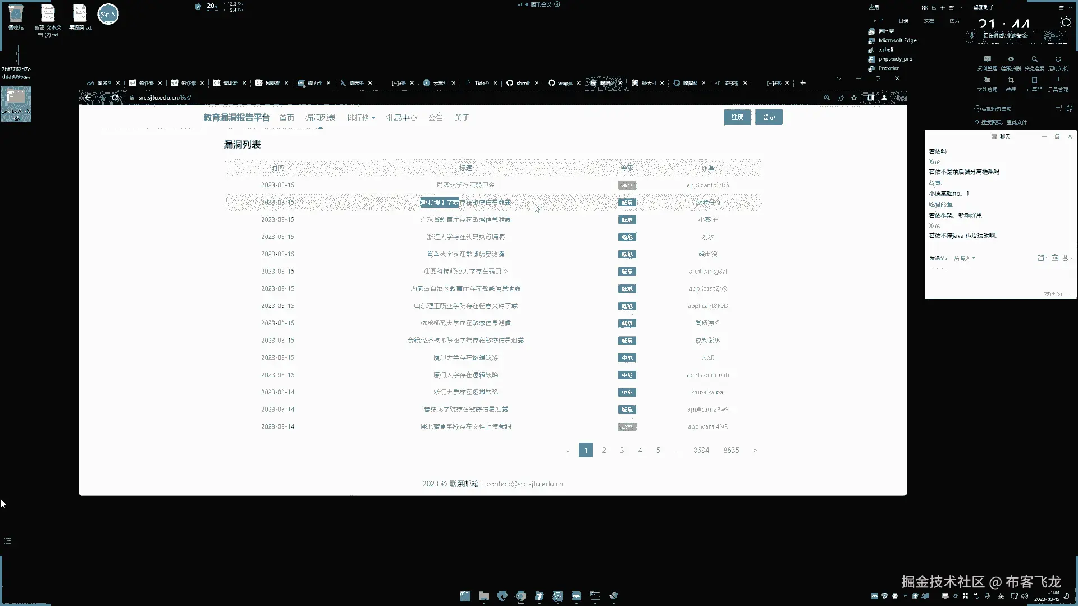
Task: Click the browser back arrow
Action: pyautogui.click(x=88, y=98)
